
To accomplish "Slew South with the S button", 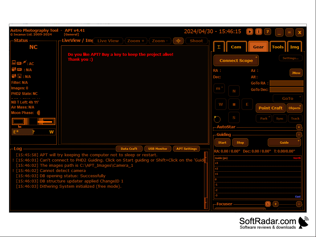I will (234, 117).
